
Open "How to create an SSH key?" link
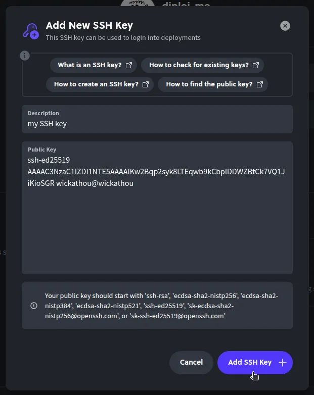pos(96,84)
